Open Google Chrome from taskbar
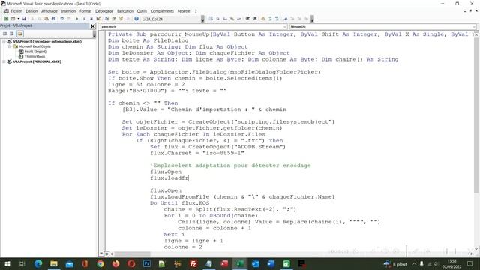 coord(100,263)
